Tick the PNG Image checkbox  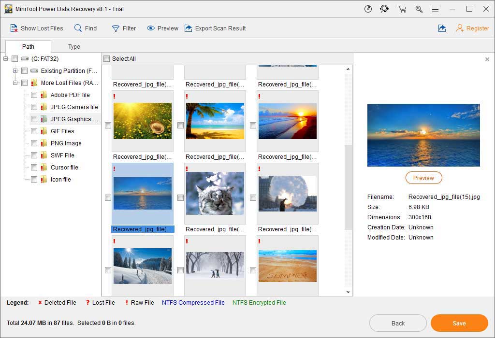tap(34, 143)
